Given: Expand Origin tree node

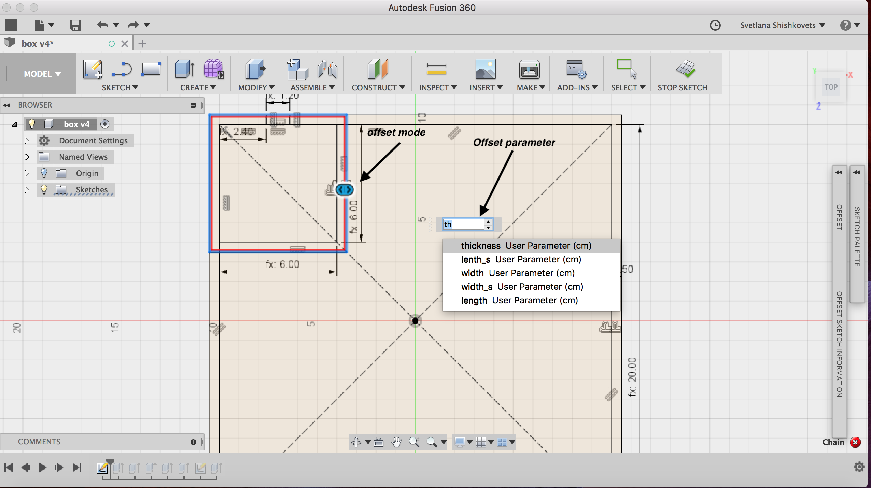Looking at the screenshot, I should pyautogui.click(x=27, y=173).
